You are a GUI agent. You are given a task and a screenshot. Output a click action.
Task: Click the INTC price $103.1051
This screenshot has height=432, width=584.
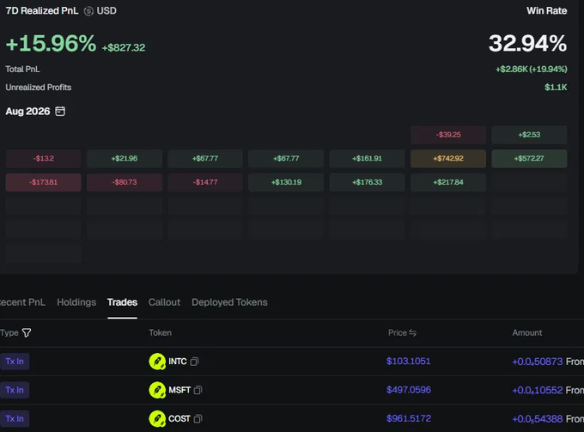408,362
